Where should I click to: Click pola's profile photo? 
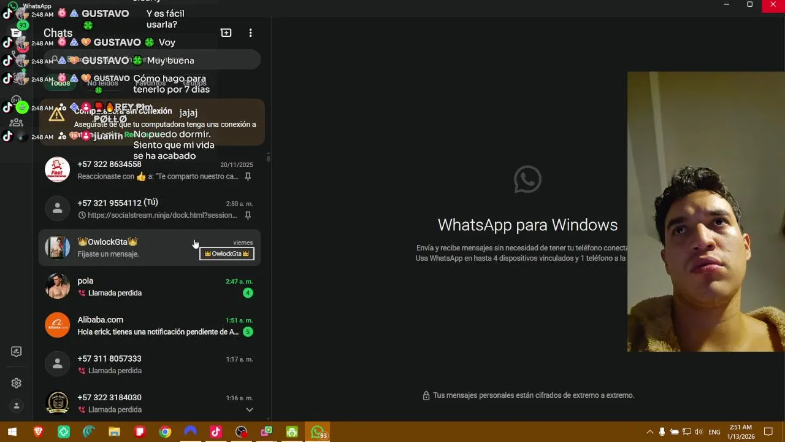[x=58, y=286]
